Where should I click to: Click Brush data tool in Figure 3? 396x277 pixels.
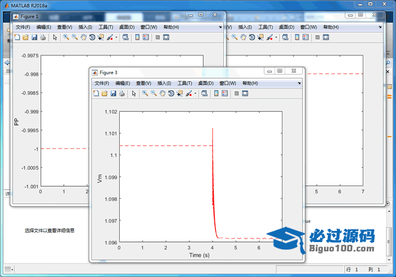(x=189, y=94)
